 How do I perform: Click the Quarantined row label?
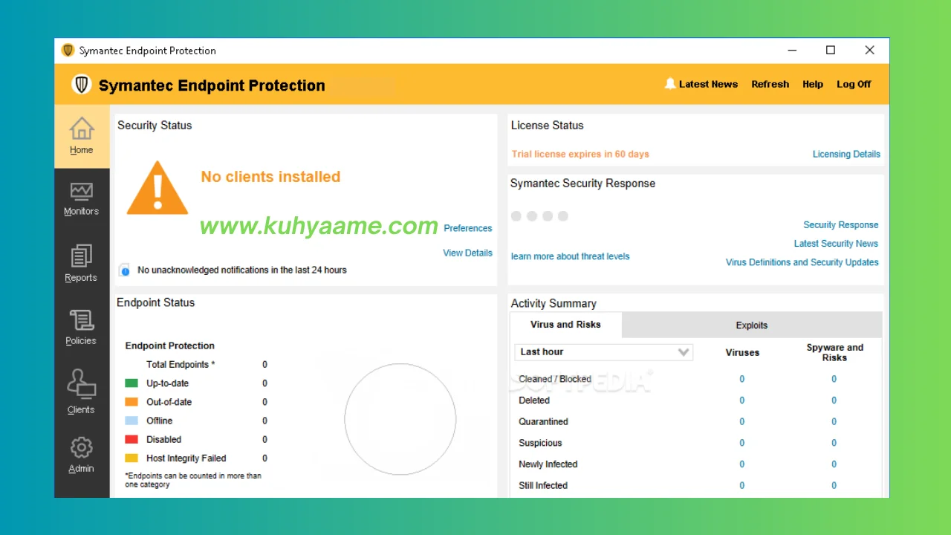pos(543,421)
